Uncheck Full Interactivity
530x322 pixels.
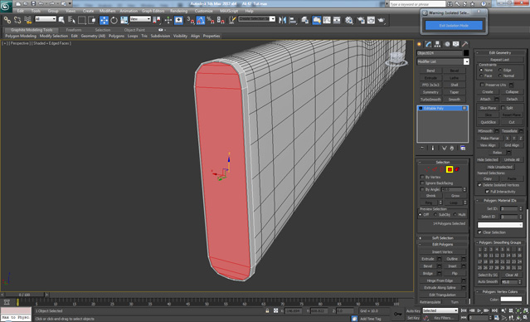(x=487, y=192)
